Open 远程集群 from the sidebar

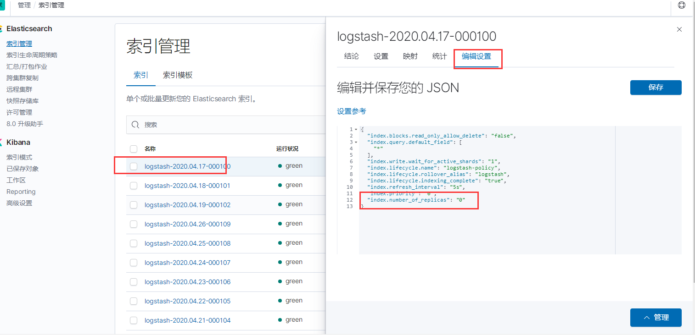(19, 89)
